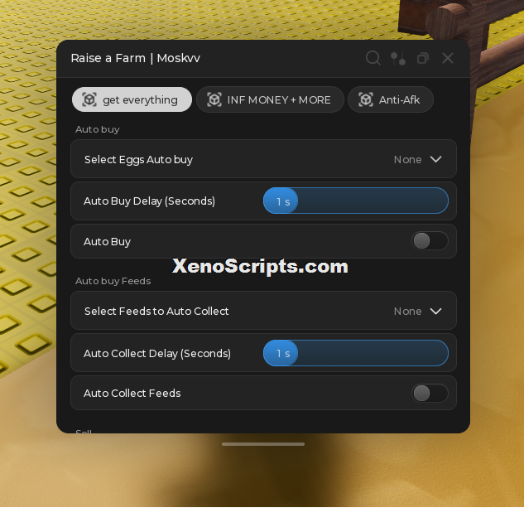
Task: Click the 'Auto buy Feeds' section header
Action: pyautogui.click(x=113, y=281)
